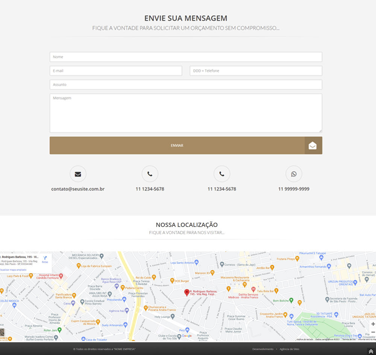Select the Assunto text field
Image resolution: width=376 pixels, height=355 pixels.
[x=186, y=85]
